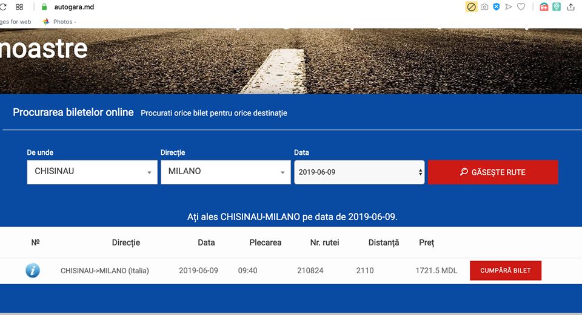The width and height of the screenshot is (582, 315).
Task: Click the date field 2019-06-09
Action: tap(360, 172)
